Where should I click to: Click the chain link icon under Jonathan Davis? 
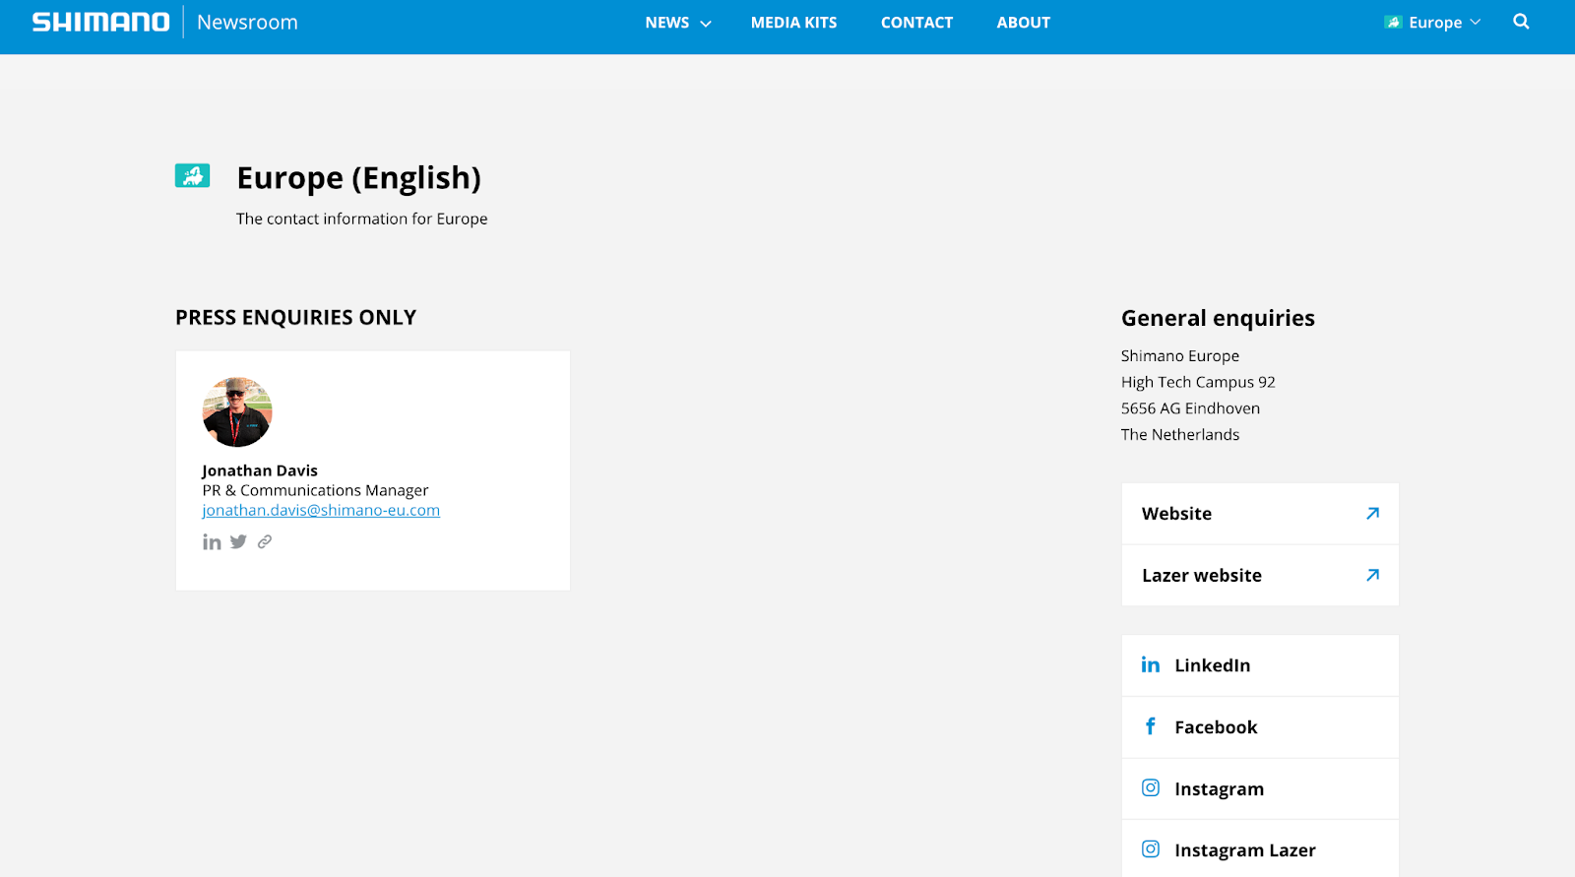click(265, 542)
